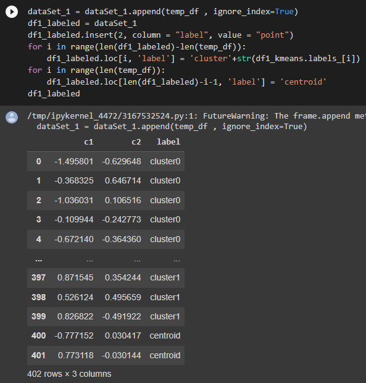
Task: Click the first code line with dataSet_1.append
Action: (x=163, y=12)
